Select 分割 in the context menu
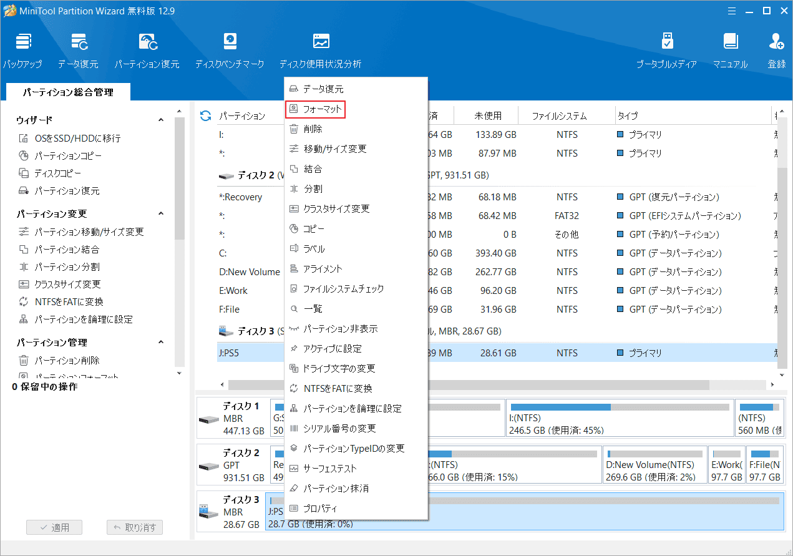Screen dimensions: 793x556 pyautogui.click(x=356, y=189)
